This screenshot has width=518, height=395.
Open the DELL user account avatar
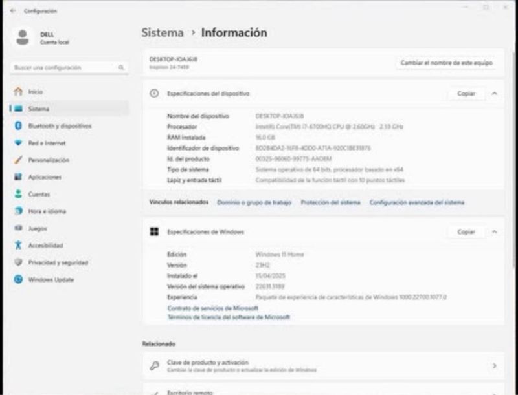pos(23,37)
